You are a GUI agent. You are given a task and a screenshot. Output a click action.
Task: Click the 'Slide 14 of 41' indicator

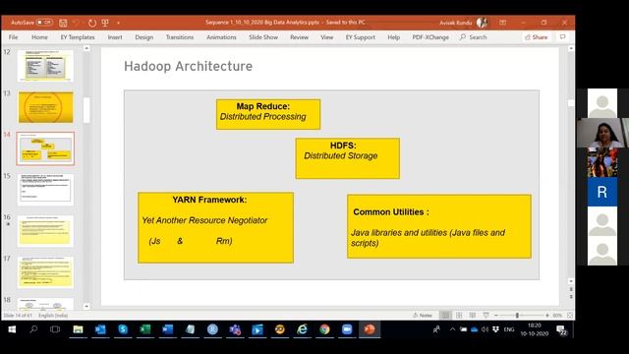pyautogui.click(x=18, y=316)
